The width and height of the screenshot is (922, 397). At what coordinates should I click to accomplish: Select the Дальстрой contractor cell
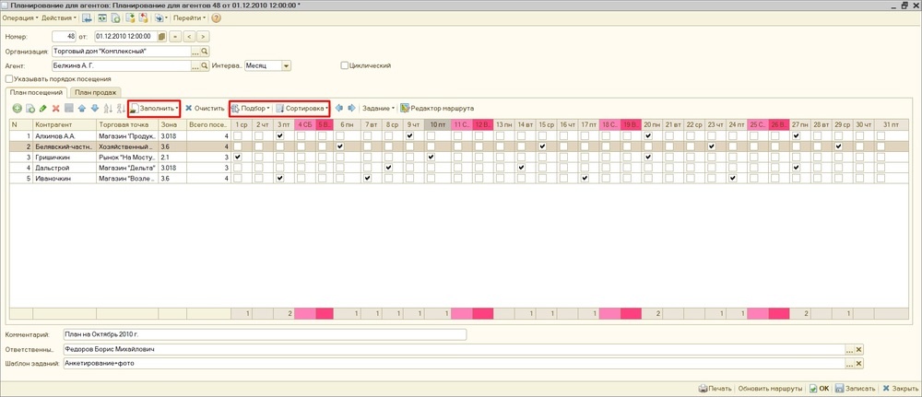tap(65, 168)
